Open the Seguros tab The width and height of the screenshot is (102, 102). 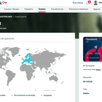(97, 9)
